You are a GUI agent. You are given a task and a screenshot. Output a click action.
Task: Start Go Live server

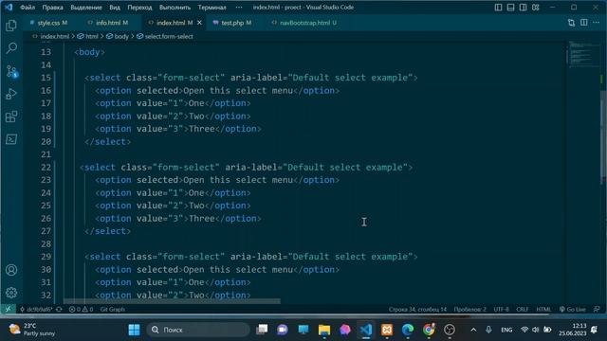tap(573, 310)
